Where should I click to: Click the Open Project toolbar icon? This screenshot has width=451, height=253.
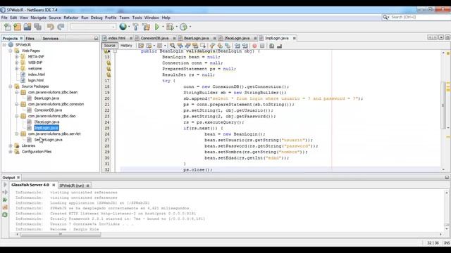(27, 27)
